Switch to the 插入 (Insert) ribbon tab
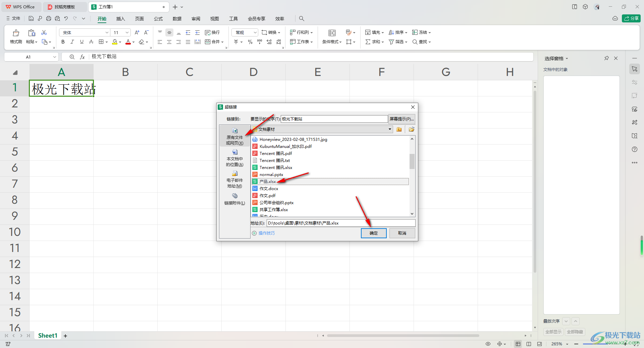 [120, 19]
